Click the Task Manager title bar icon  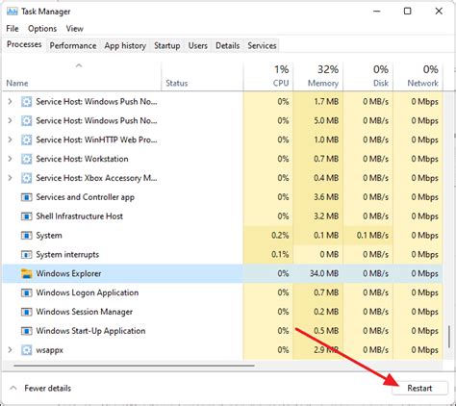pyautogui.click(x=12, y=12)
